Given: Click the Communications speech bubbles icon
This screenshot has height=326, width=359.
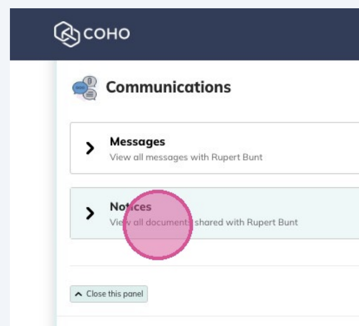Looking at the screenshot, I should (85, 88).
